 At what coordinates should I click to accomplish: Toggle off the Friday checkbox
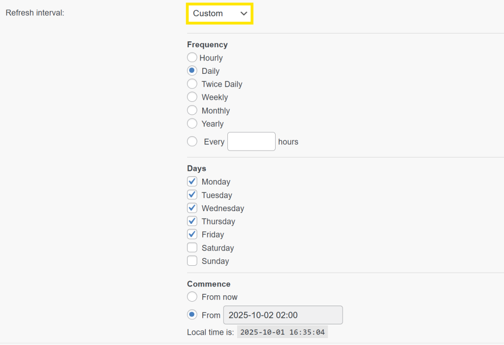coord(192,235)
